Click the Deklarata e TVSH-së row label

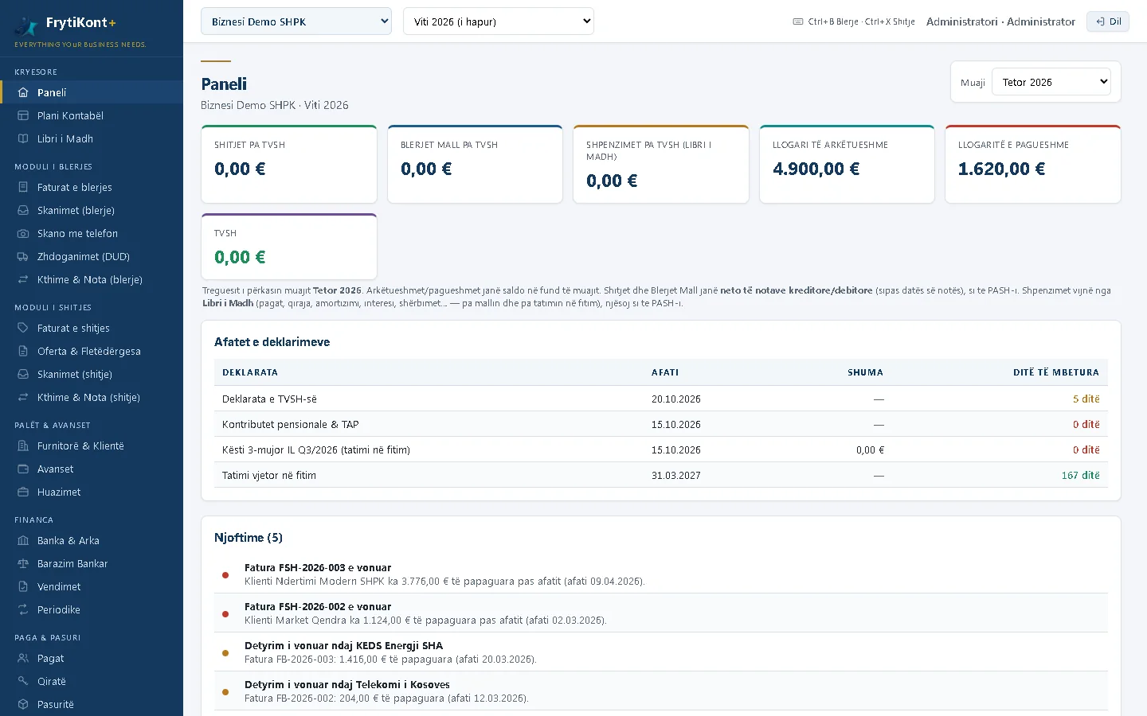coord(269,399)
